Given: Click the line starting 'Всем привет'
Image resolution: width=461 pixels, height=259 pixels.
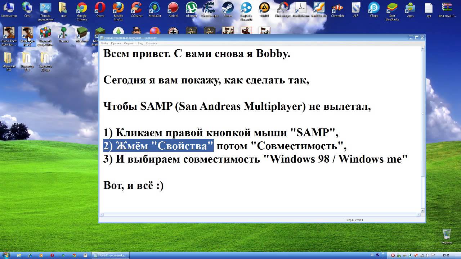Looking at the screenshot, I should tap(197, 54).
